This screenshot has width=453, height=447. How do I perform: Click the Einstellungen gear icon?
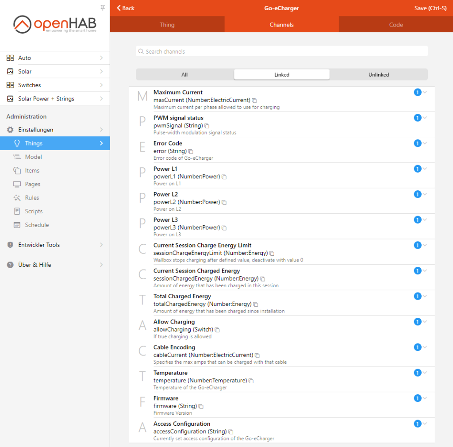(x=10, y=130)
